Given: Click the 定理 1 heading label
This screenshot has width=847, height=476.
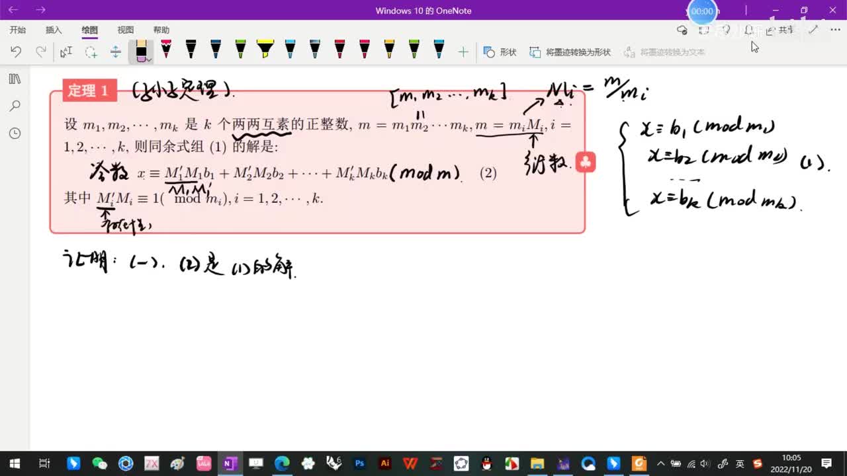Looking at the screenshot, I should click(x=89, y=91).
